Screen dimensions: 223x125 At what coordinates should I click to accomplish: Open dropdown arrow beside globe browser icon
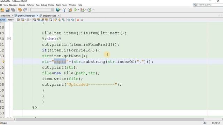[61, 10]
